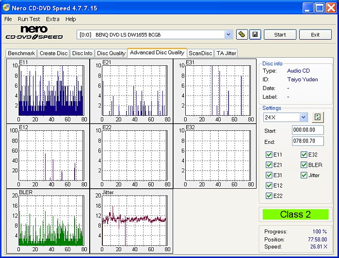Switch to the TA Jitter tab

[x=226, y=53]
